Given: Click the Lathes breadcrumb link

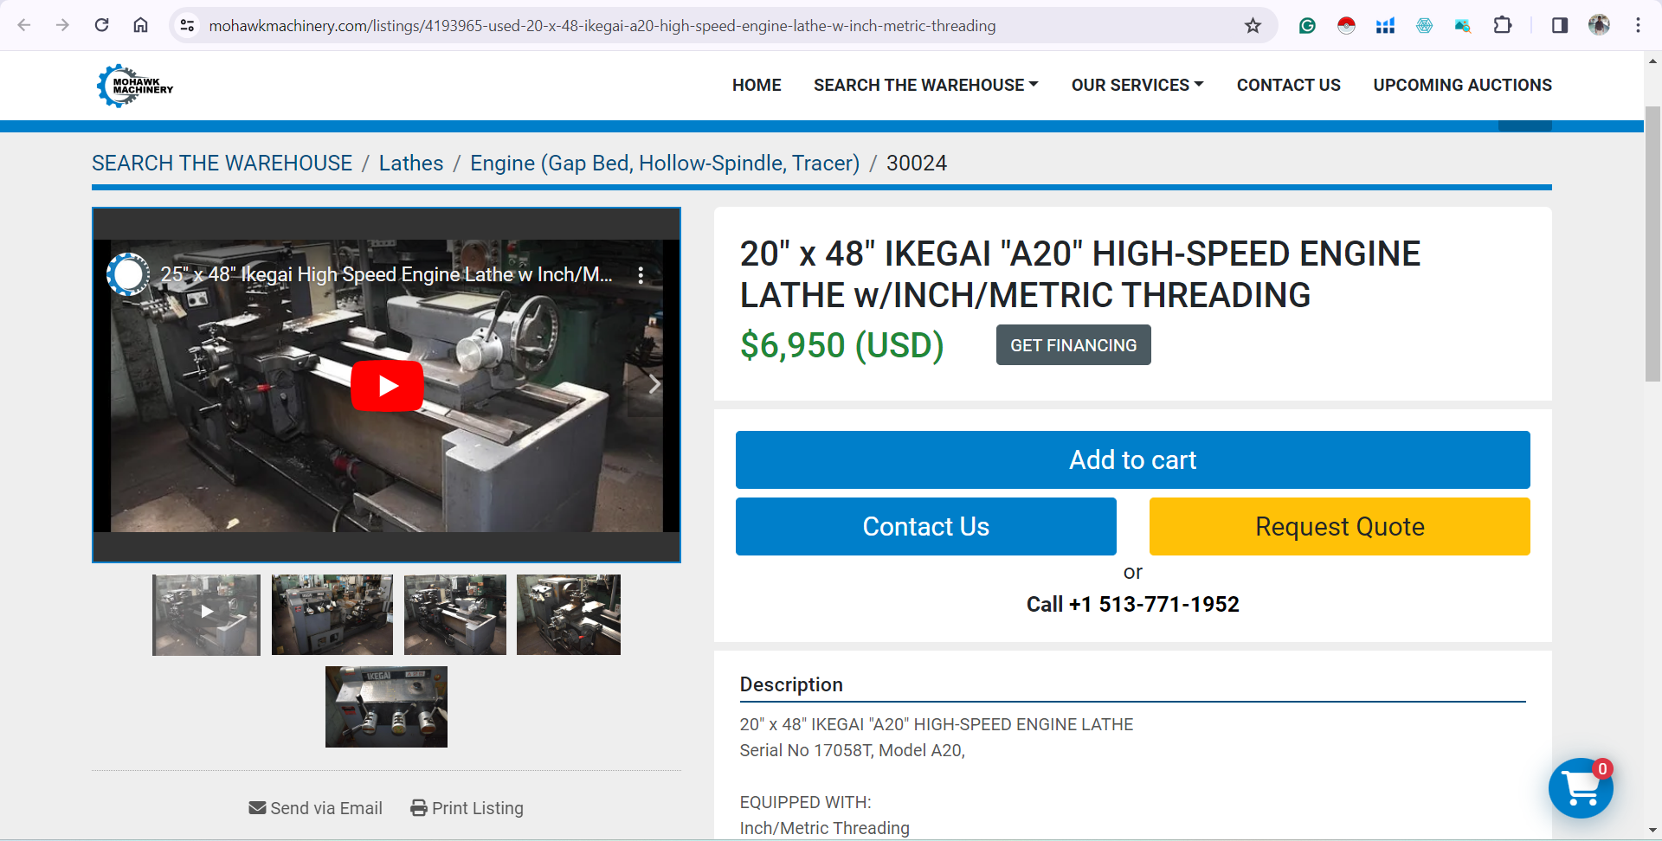Looking at the screenshot, I should 411,164.
